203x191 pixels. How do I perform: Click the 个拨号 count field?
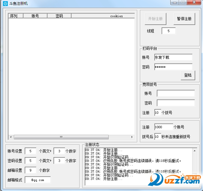158,113
